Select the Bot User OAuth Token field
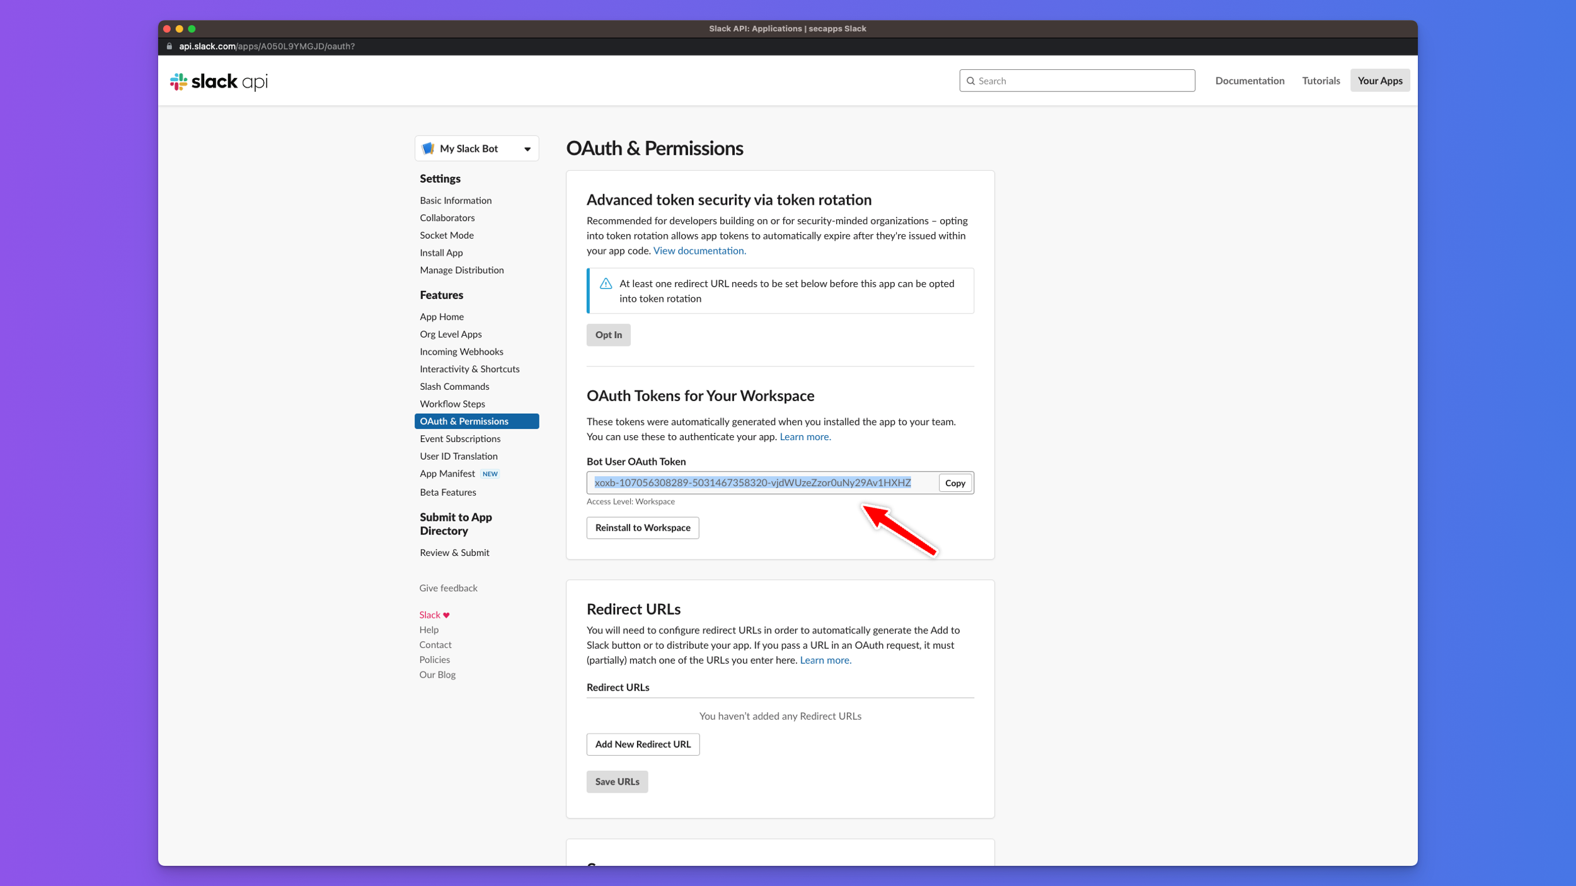 [752, 483]
